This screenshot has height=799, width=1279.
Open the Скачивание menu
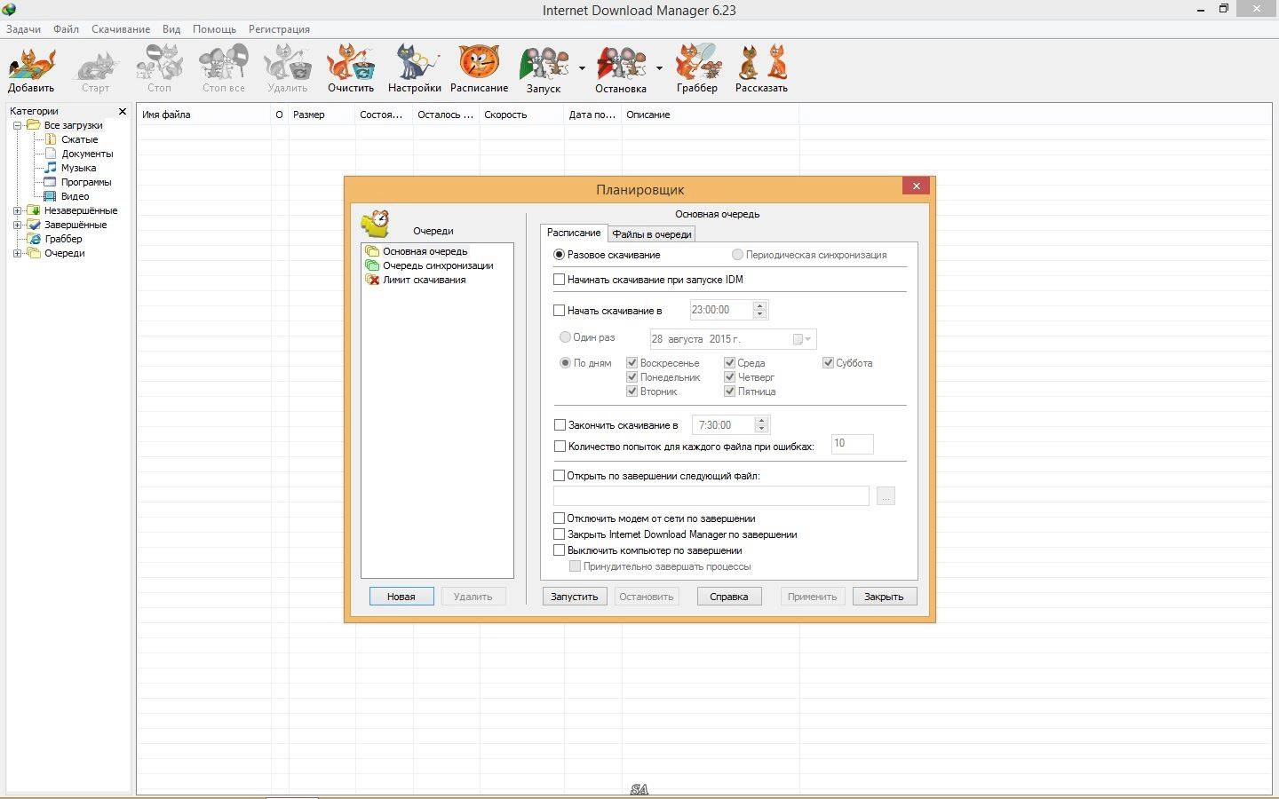(x=121, y=29)
